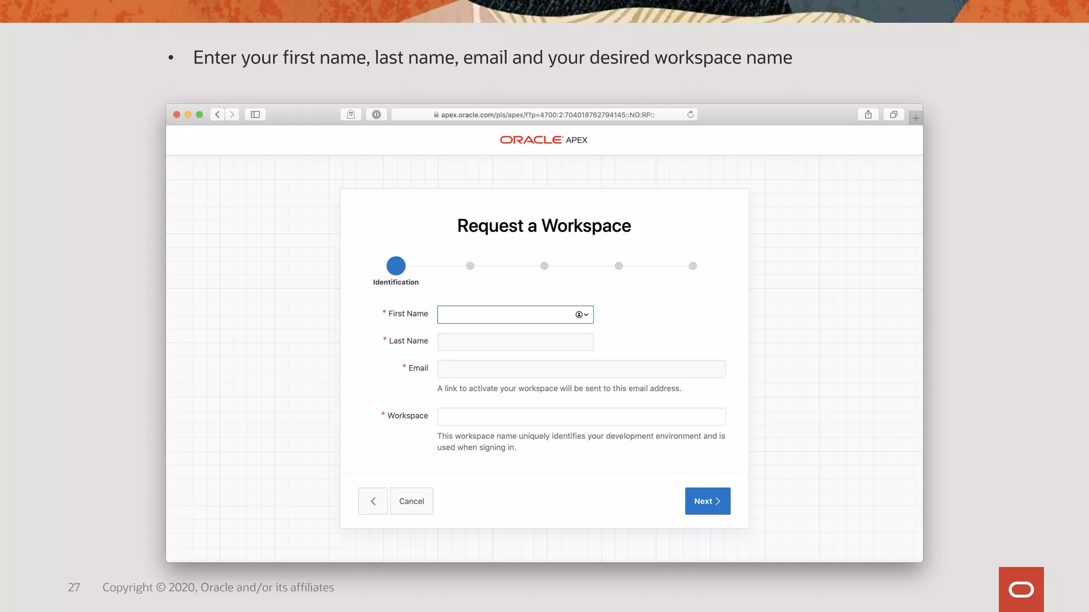Viewport: 1089px width, 612px height.
Task: Select the fourth wizard step dot
Action: coord(618,266)
